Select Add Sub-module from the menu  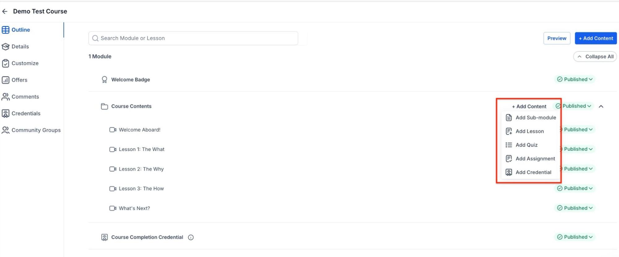(535, 118)
